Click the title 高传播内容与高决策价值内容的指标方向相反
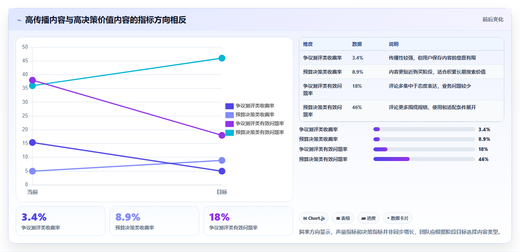This screenshot has height=252, width=520. (106, 20)
